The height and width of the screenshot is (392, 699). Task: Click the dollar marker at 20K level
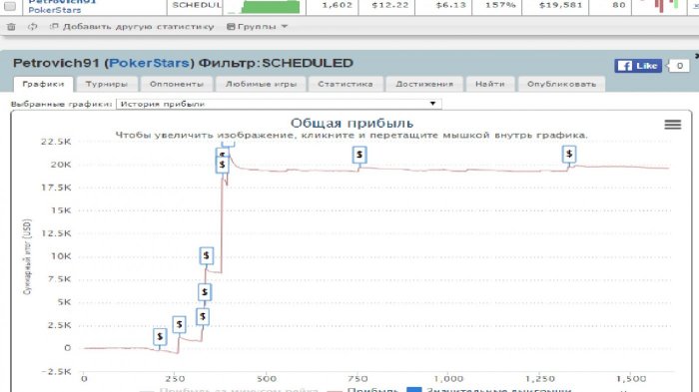(222, 165)
